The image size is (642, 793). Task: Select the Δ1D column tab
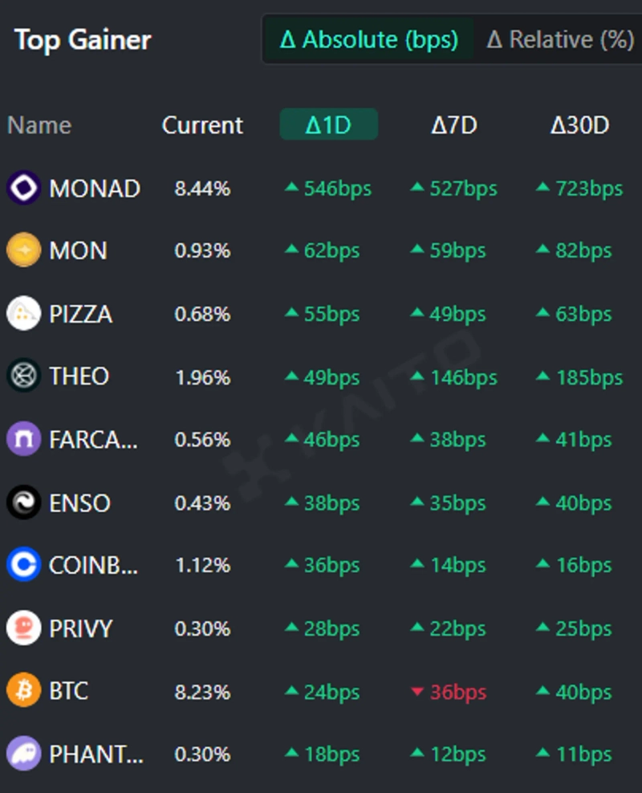point(328,125)
